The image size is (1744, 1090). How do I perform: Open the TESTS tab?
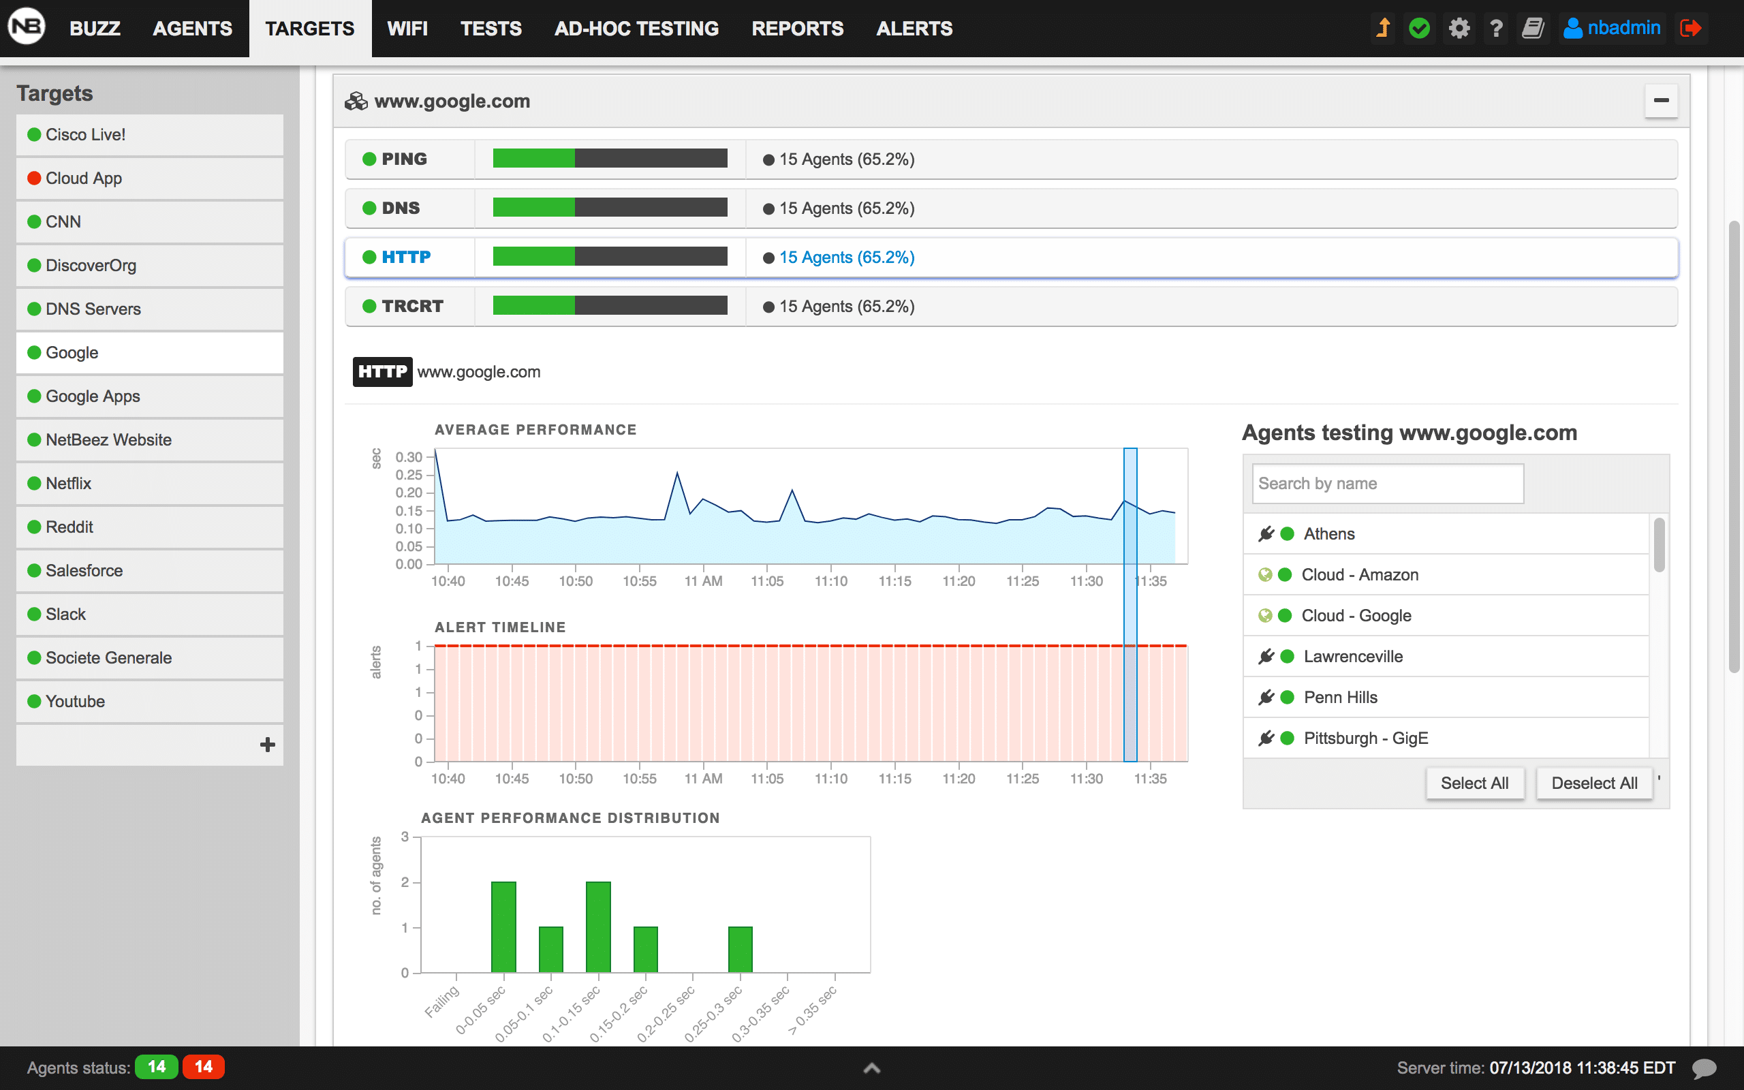coord(490,28)
